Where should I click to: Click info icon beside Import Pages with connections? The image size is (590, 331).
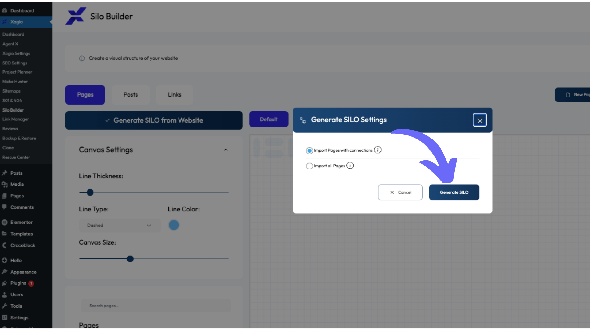(378, 150)
